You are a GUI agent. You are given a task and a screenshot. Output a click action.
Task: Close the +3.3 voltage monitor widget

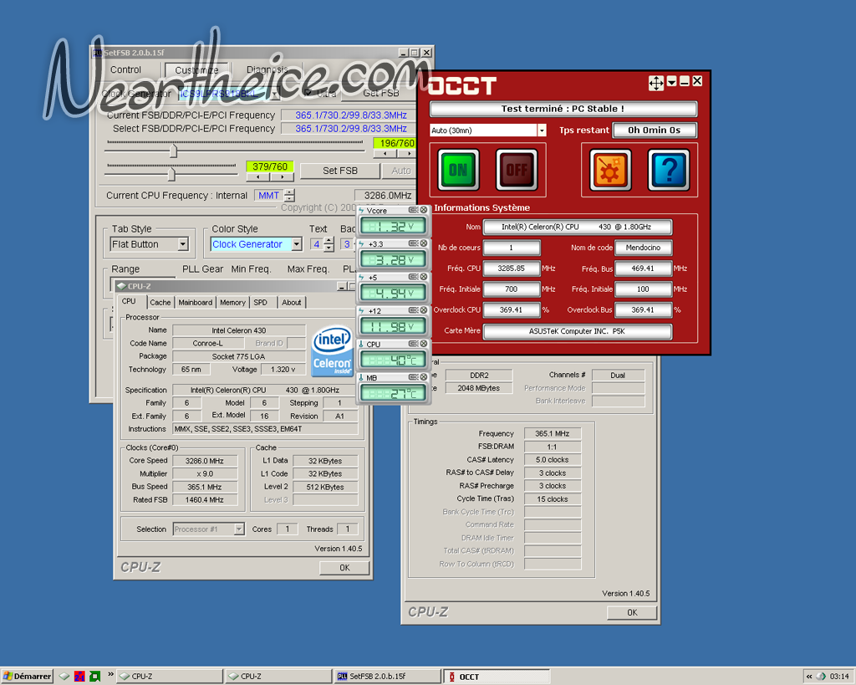point(424,243)
